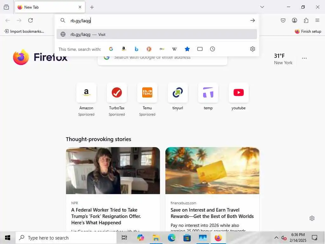Click Import bookmarks

coord(24,31)
